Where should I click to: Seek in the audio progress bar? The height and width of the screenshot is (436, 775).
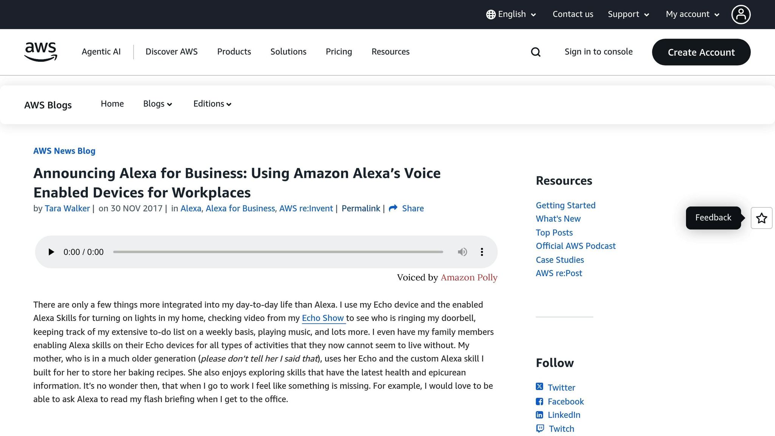point(278,252)
